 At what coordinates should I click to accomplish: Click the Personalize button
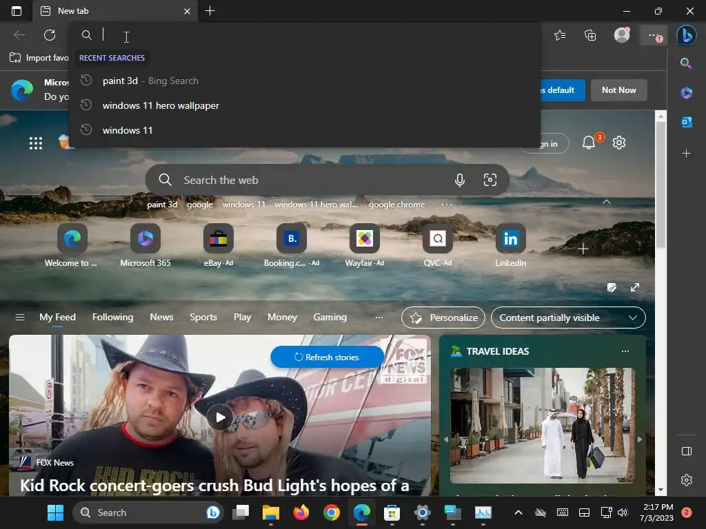point(443,318)
